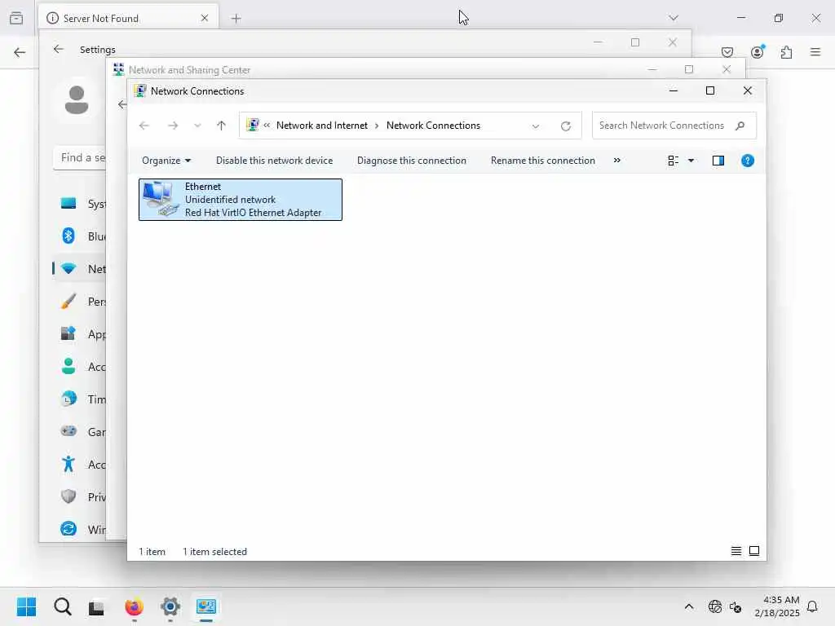The image size is (835, 626).
Task: Click Firefox View icon at top left
Action: [16, 18]
